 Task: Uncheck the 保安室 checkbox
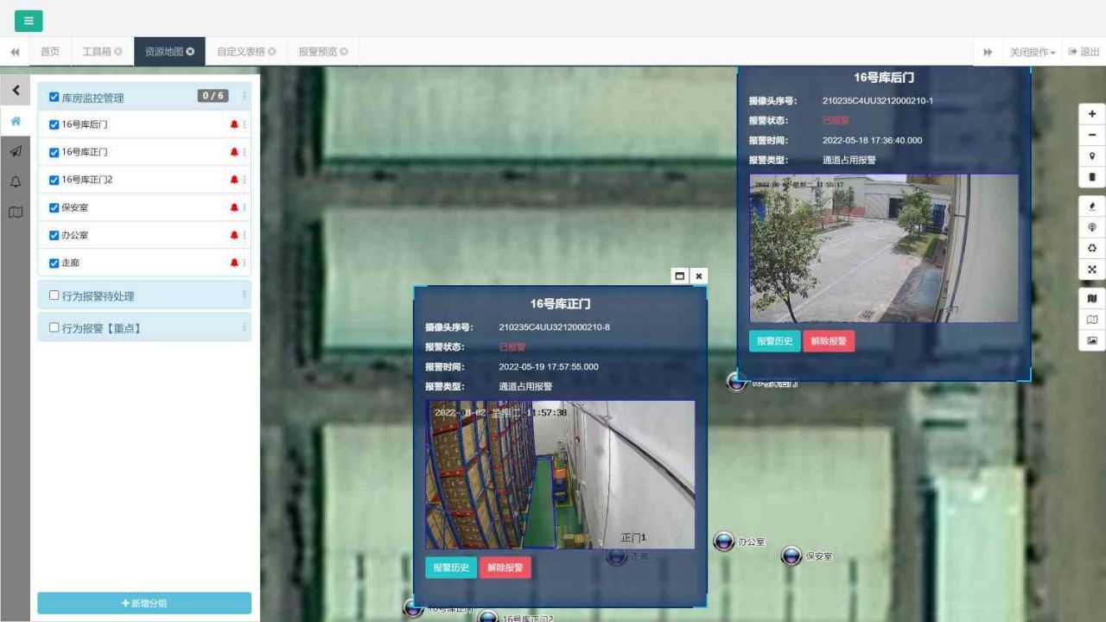(x=54, y=207)
